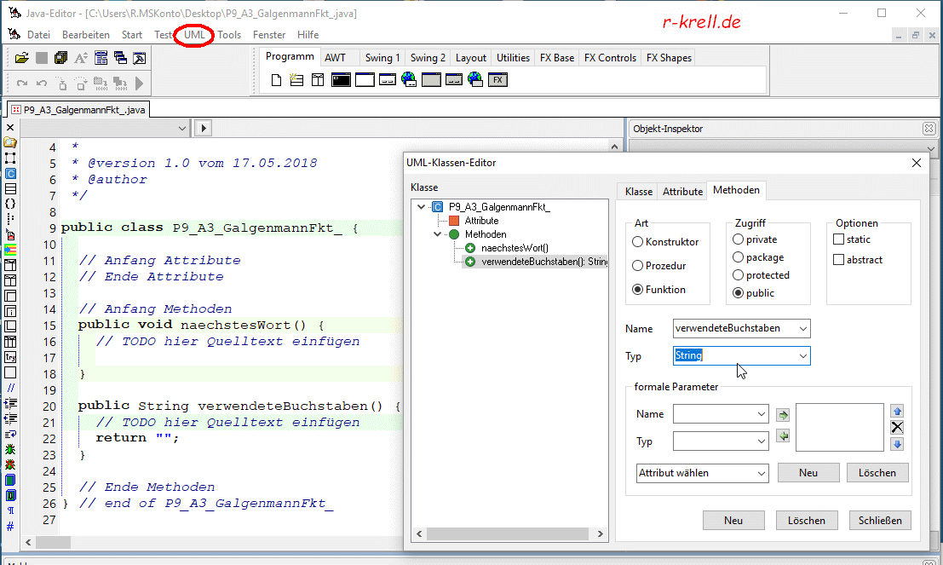This screenshot has width=943, height=565.
Task: Switch to the Attribute tab
Action: click(682, 192)
